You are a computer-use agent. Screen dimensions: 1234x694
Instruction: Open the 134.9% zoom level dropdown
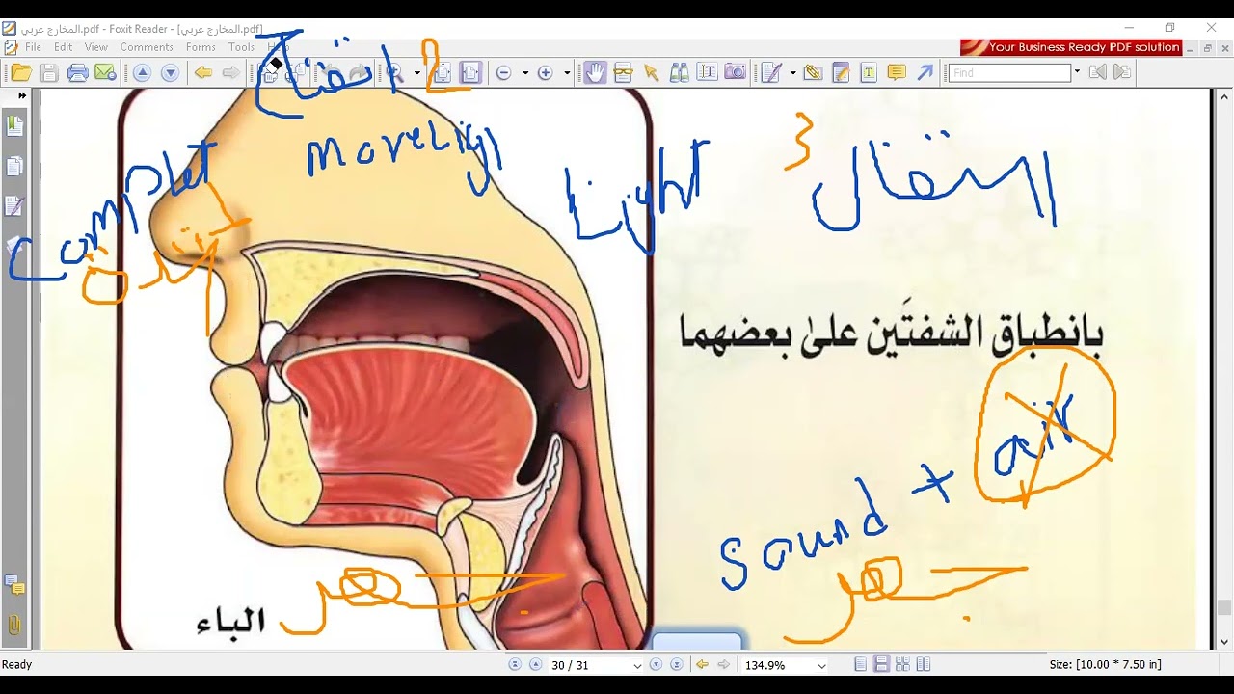click(821, 665)
